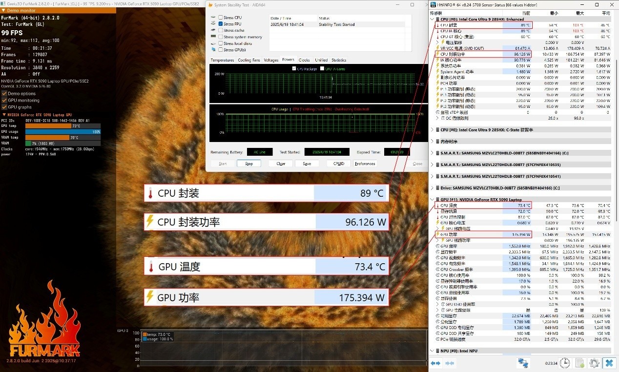Collapse the Intel Core Ultra 9 285HX Enhanced group
619x372 pixels.
(432, 20)
